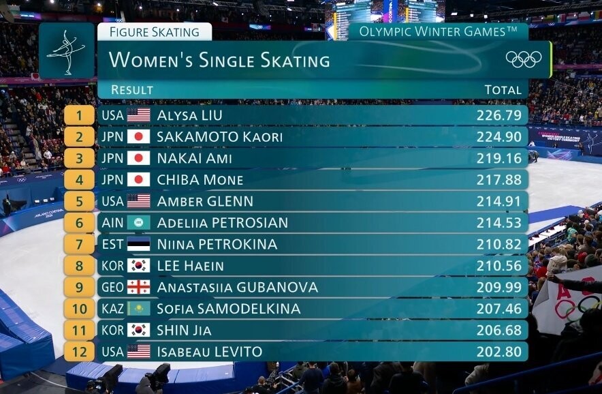This screenshot has width=602, height=394.
Task: Click Amber Glenn's result row
Action: [x=313, y=201]
